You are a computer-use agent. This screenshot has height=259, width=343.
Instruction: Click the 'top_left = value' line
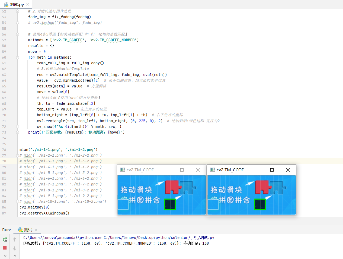54,109
